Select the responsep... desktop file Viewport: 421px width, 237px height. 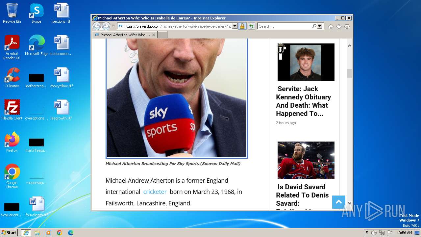[37, 177]
